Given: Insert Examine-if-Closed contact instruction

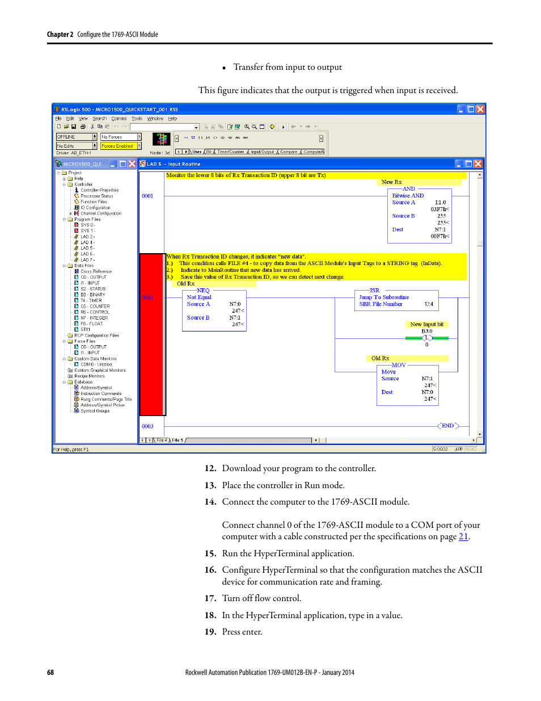Looking at the screenshot, I should (200, 137).
